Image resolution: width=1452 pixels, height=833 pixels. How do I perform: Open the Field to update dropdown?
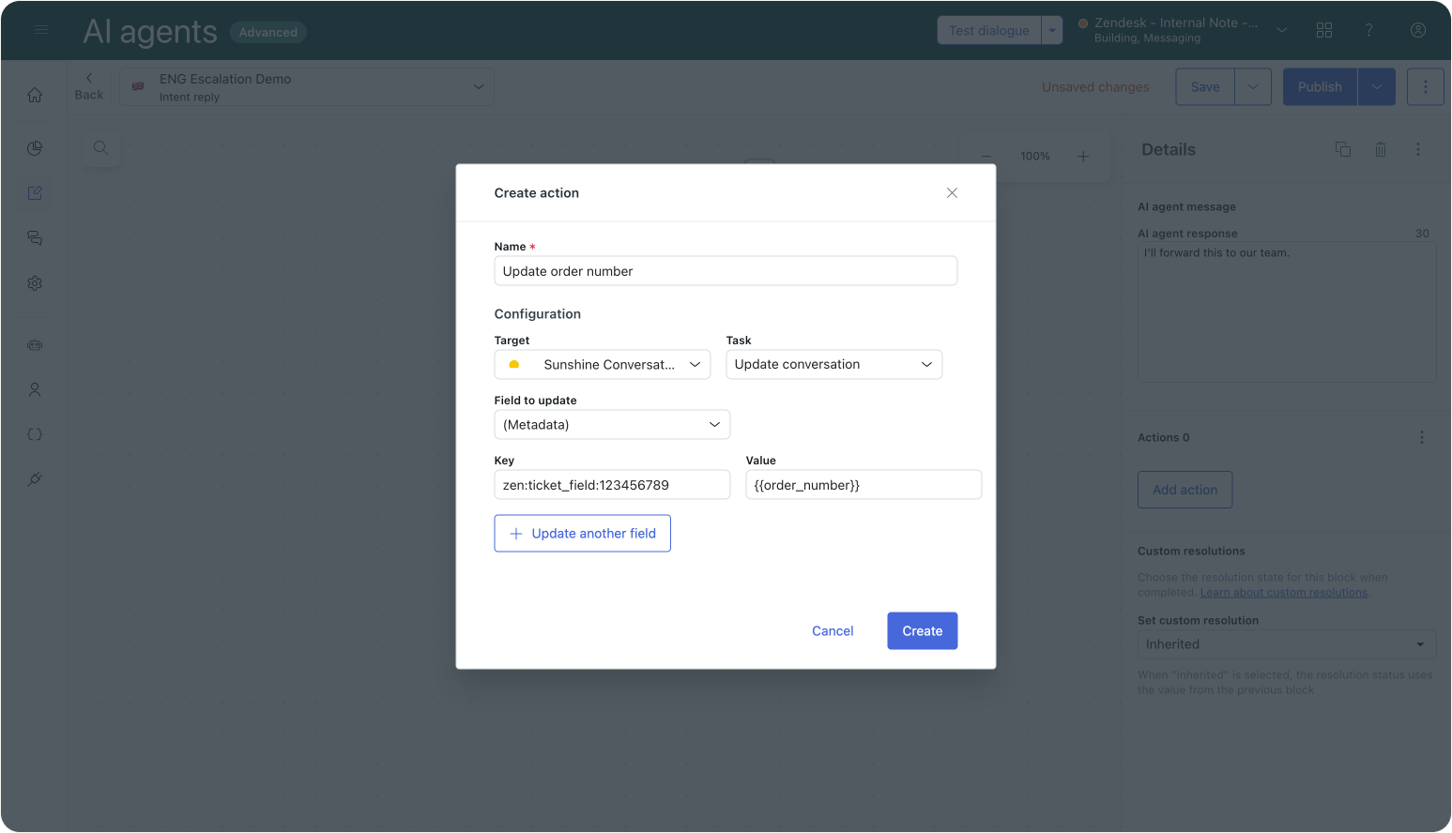pyautogui.click(x=611, y=425)
